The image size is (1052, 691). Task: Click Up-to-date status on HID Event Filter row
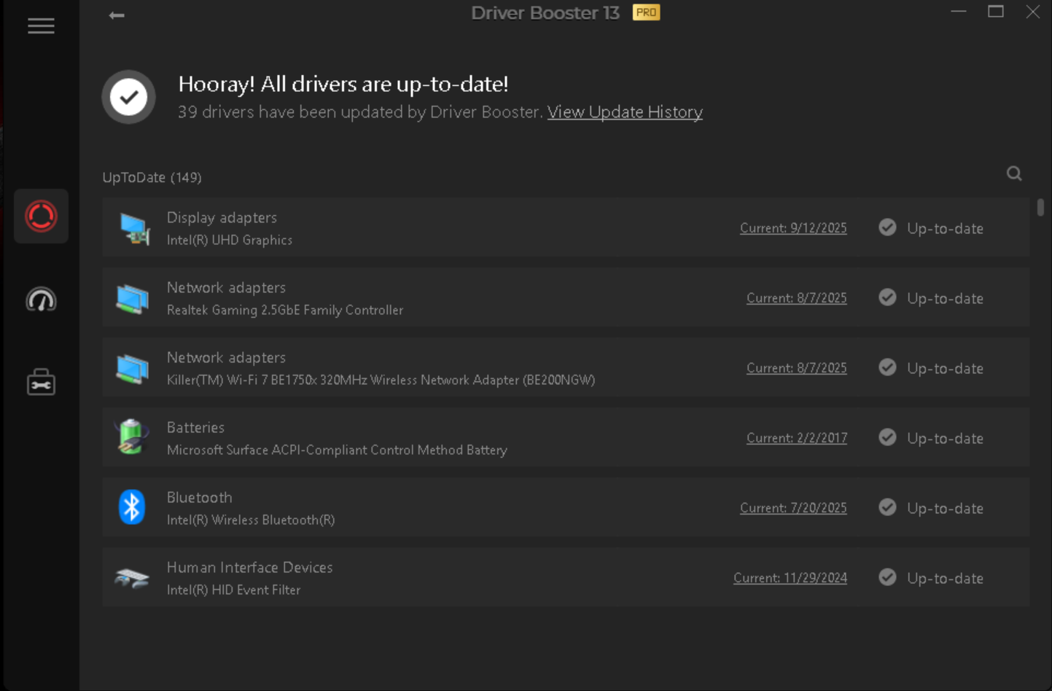tap(945, 578)
